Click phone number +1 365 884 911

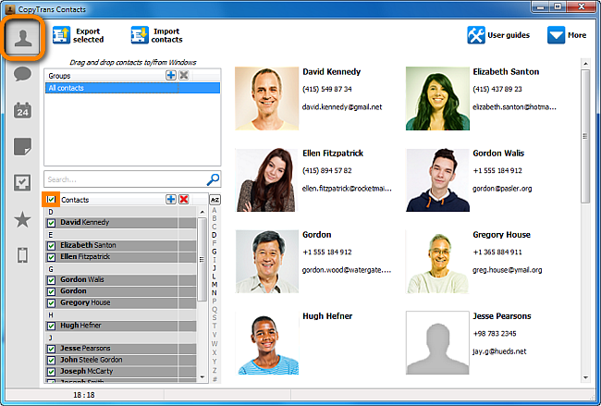tap(497, 252)
